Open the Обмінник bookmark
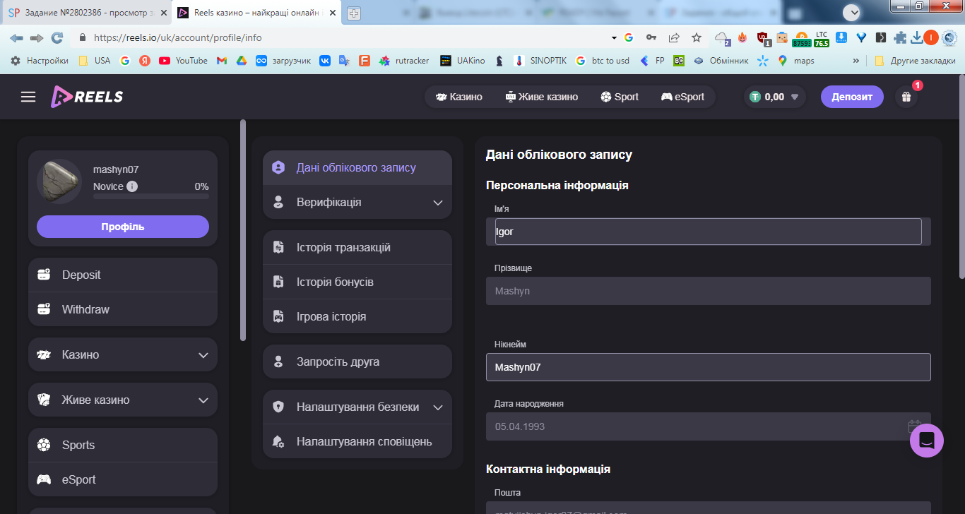The height and width of the screenshot is (514, 965). coord(721,61)
